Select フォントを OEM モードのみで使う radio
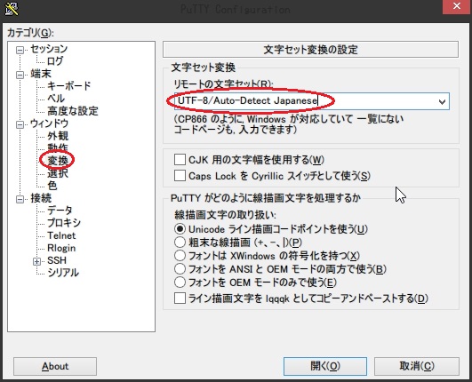 180,283
